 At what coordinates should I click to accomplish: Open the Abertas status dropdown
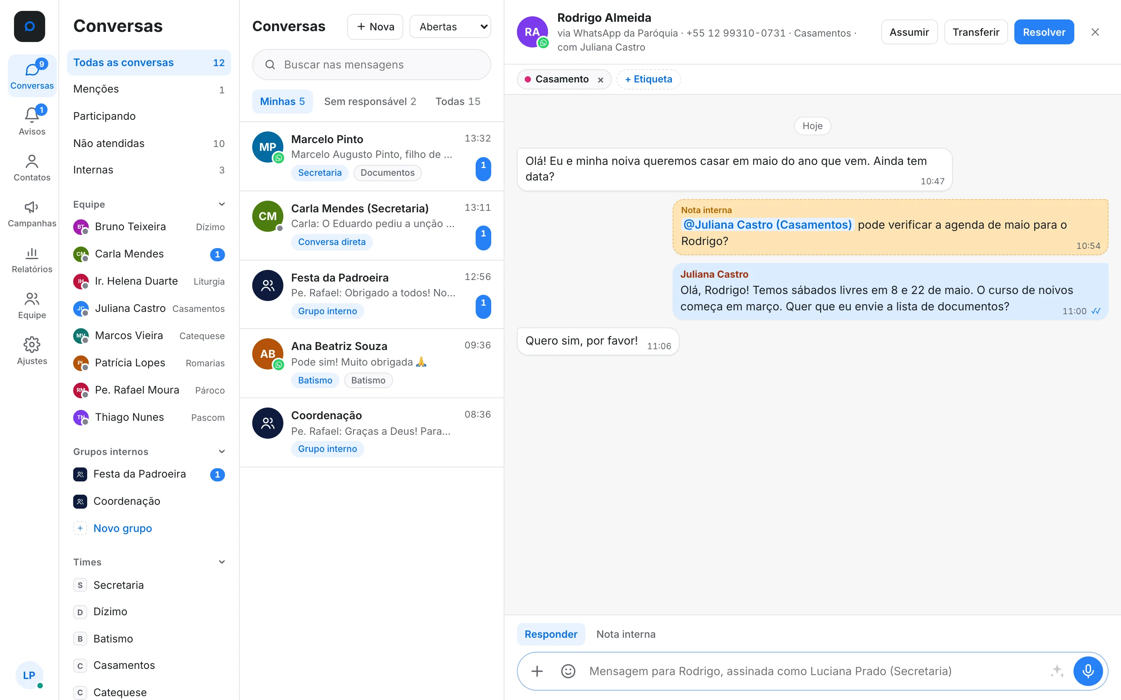click(450, 26)
